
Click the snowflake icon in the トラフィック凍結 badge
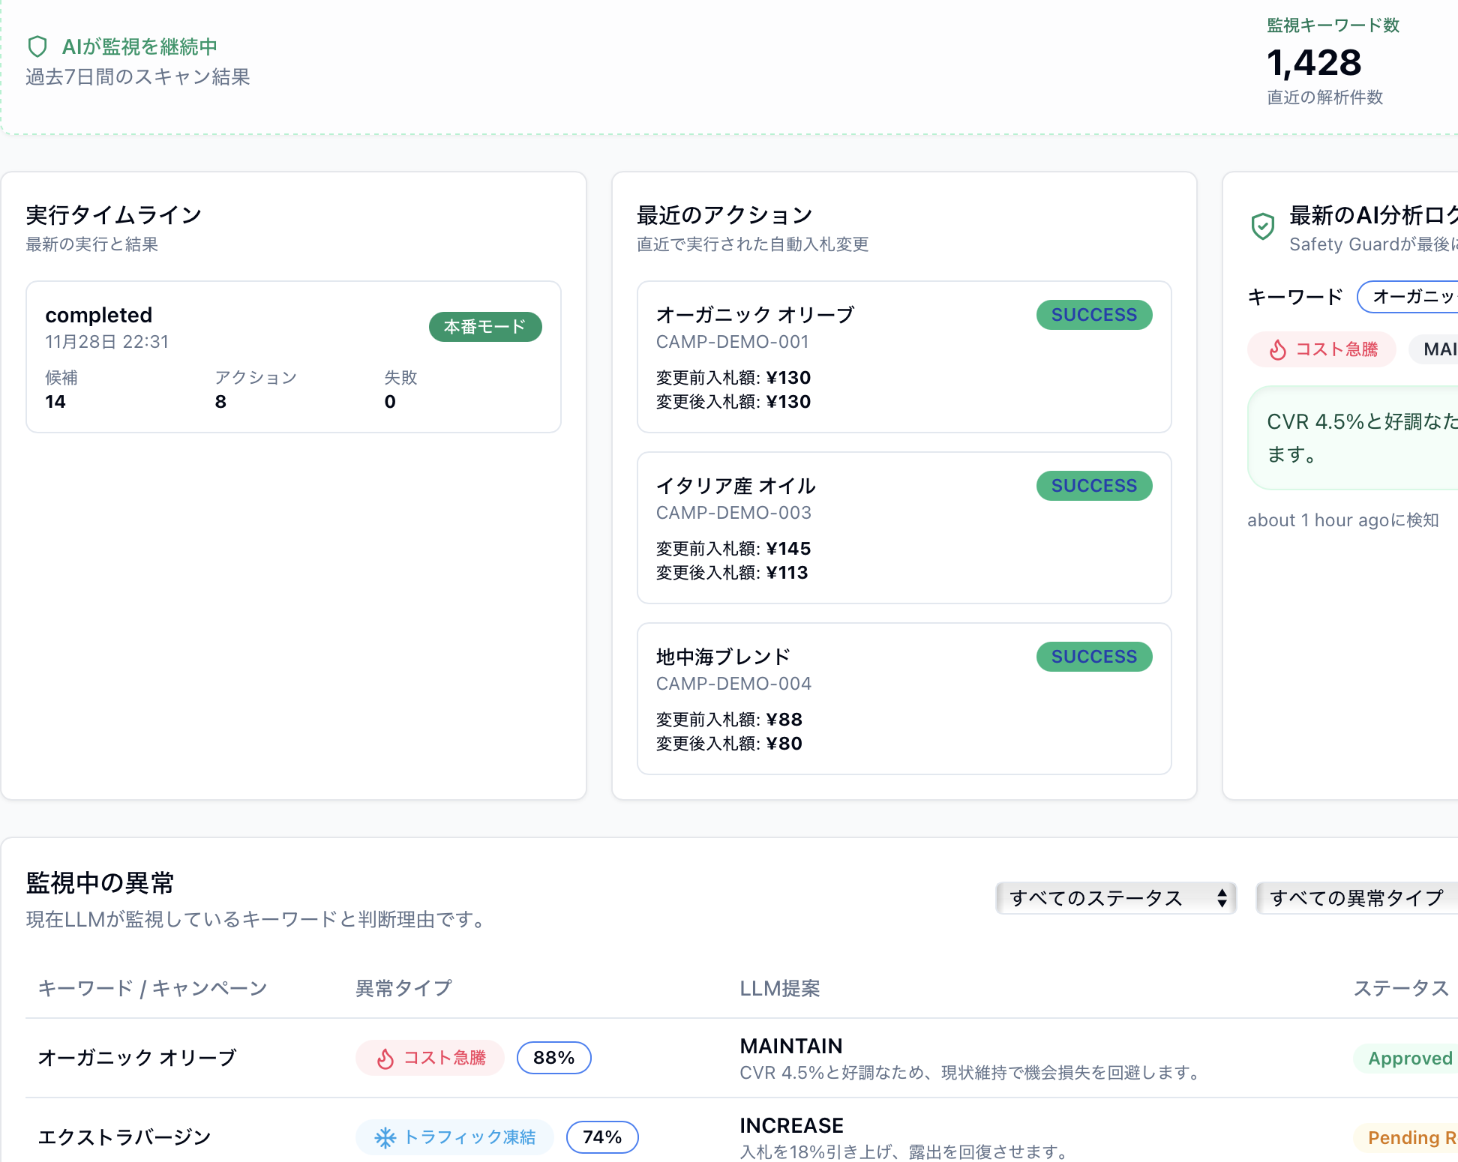pos(385,1137)
